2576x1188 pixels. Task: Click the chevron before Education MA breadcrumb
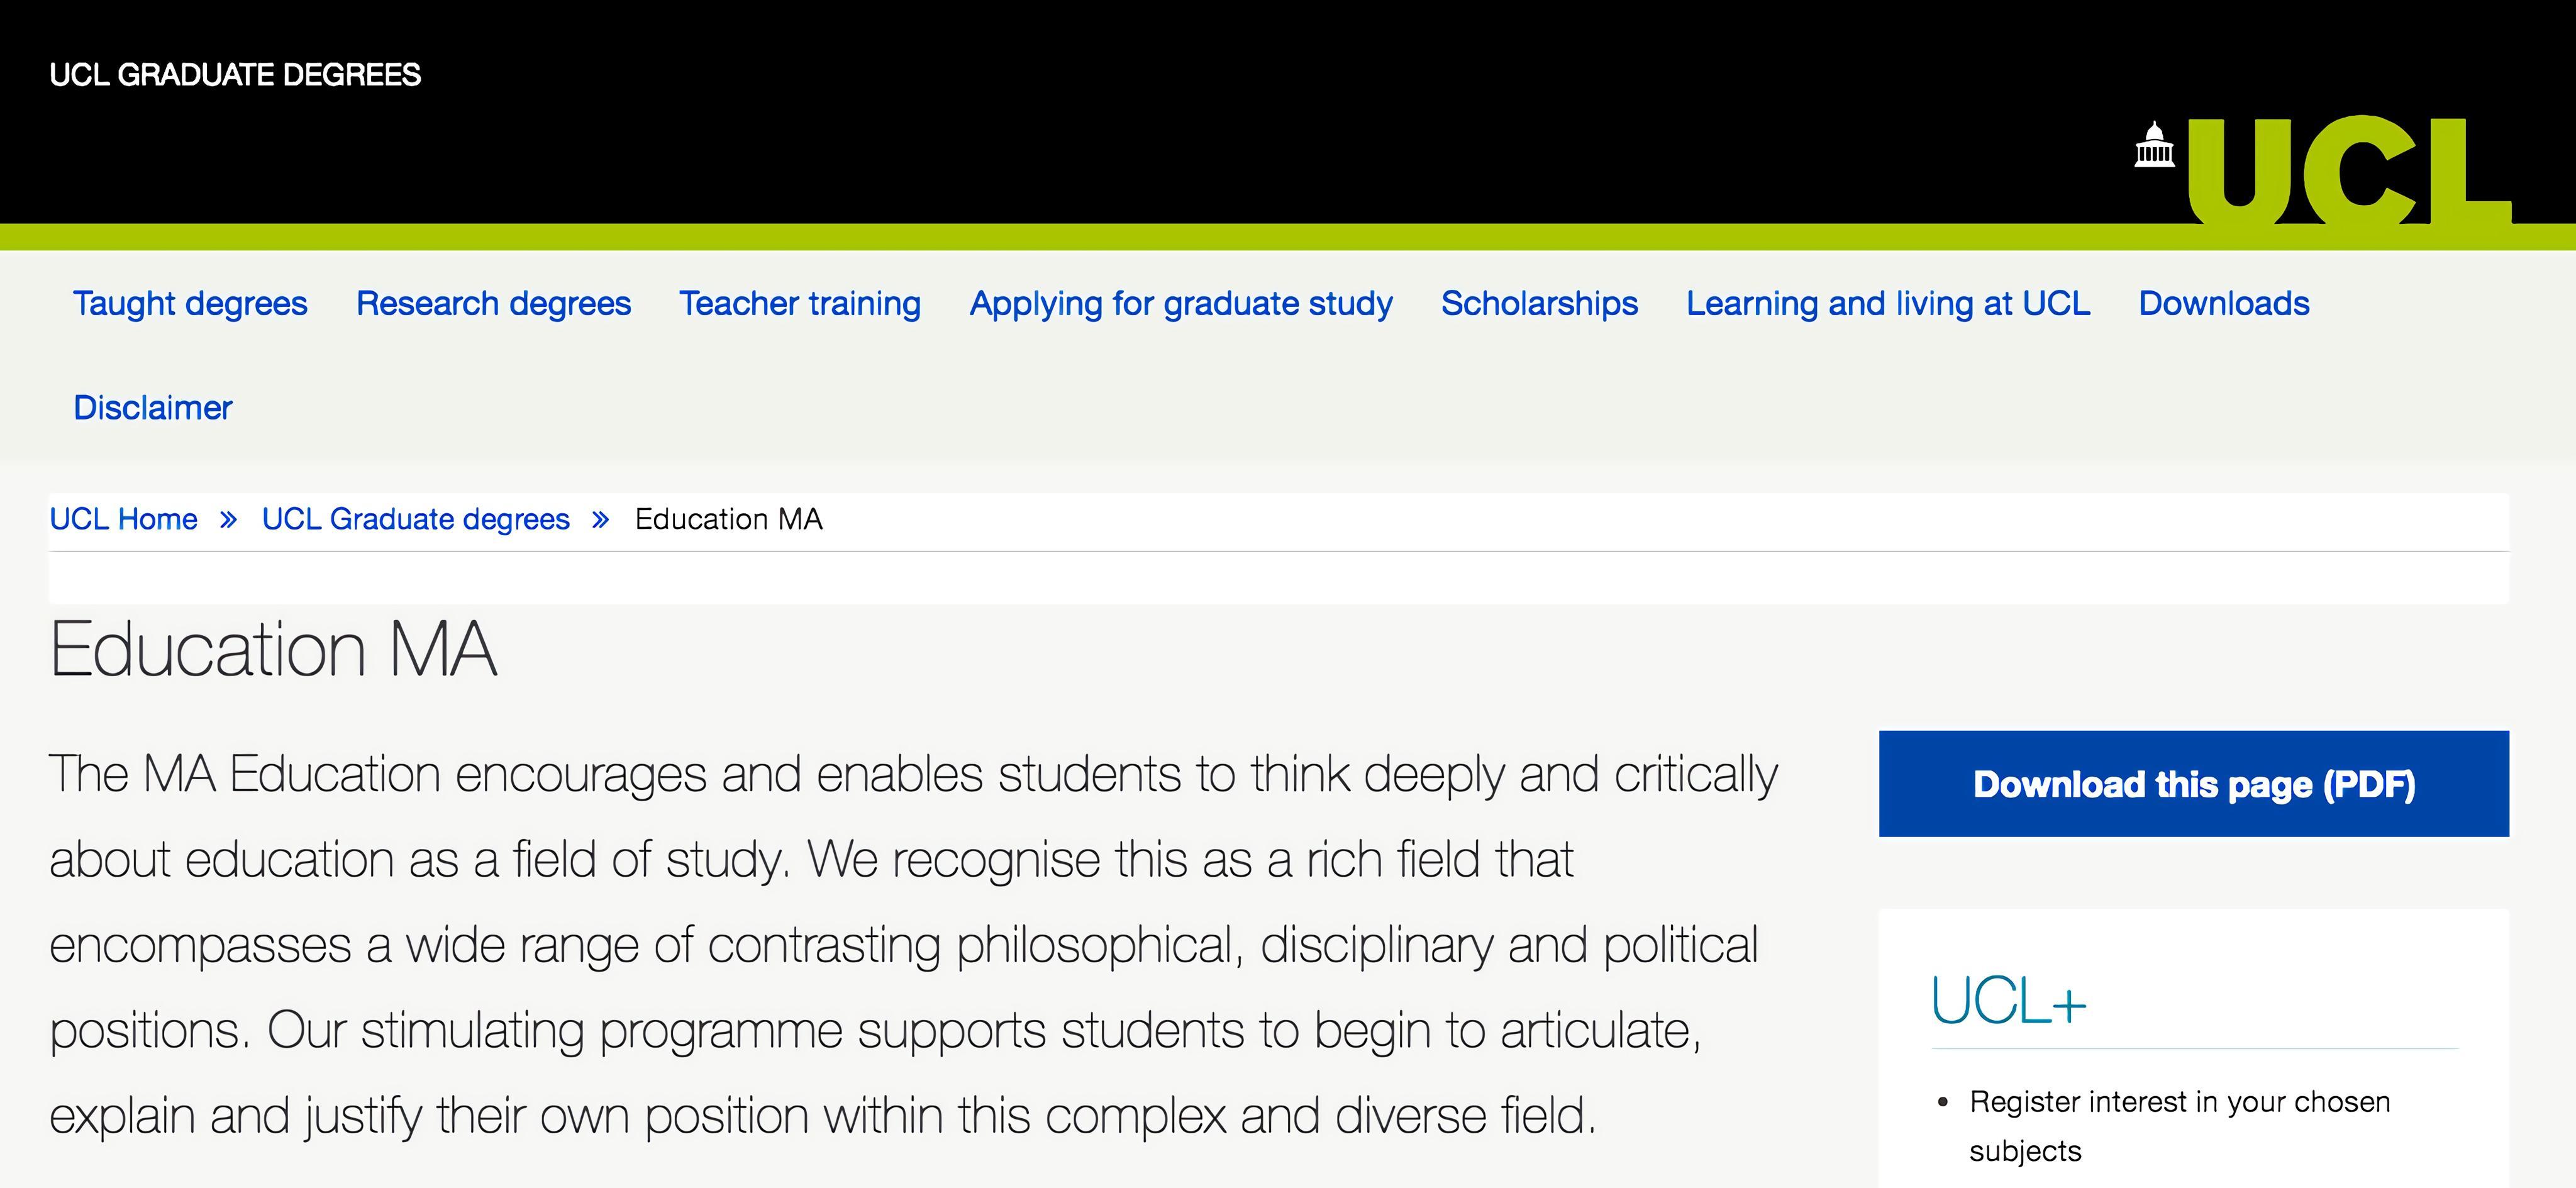600,520
